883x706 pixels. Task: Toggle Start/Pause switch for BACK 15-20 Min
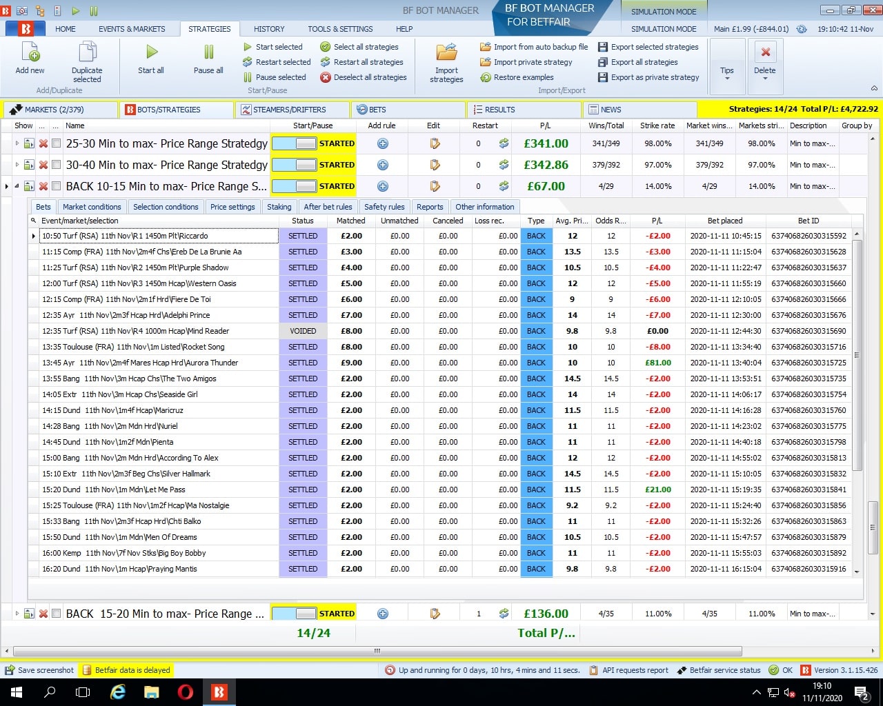(295, 614)
